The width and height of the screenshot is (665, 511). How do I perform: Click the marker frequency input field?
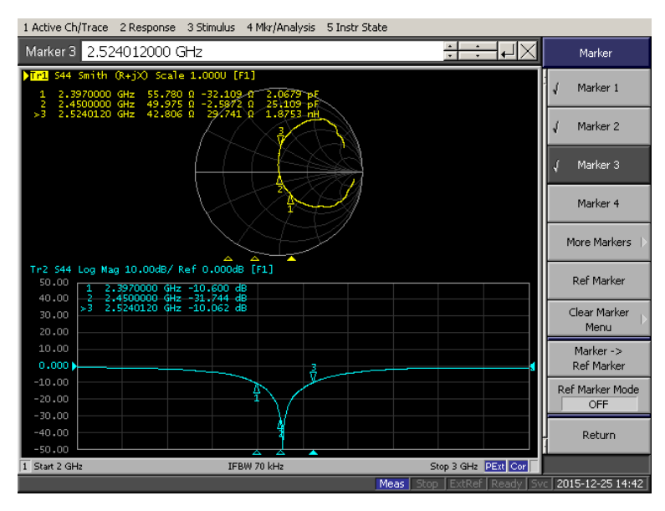pyautogui.click(x=262, y=51)
